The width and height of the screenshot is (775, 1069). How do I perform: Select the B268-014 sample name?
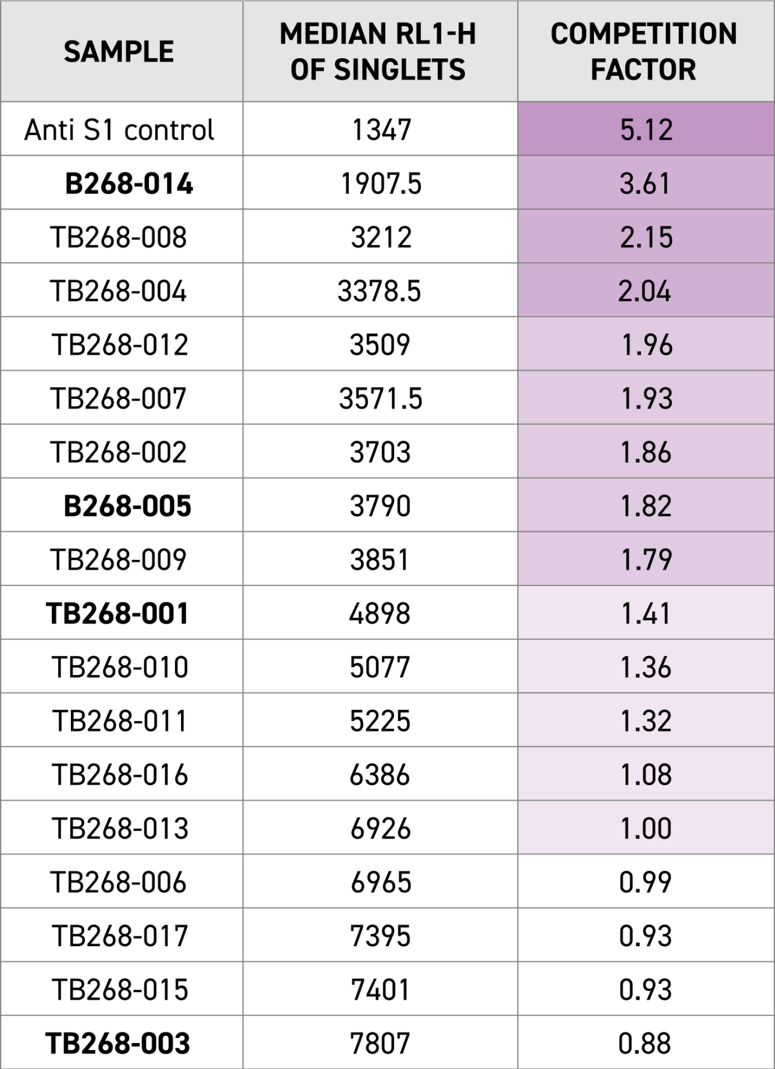pyautogui.click(x=128, y=183)
